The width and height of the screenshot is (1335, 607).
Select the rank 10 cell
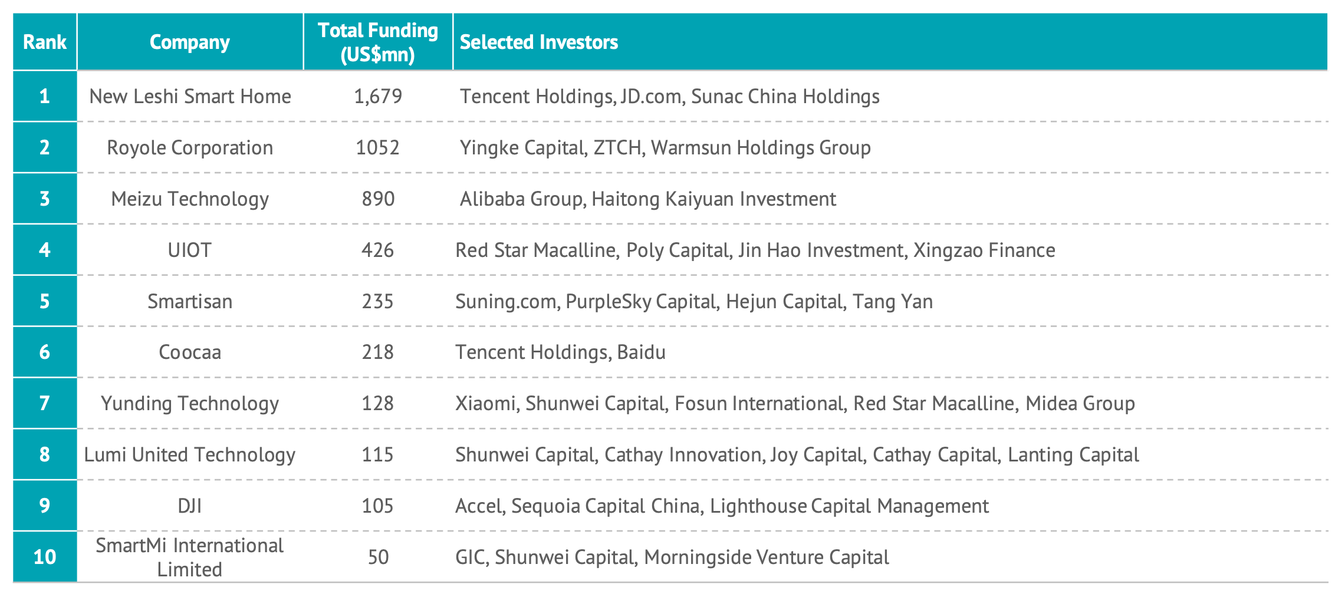(45, 557)
